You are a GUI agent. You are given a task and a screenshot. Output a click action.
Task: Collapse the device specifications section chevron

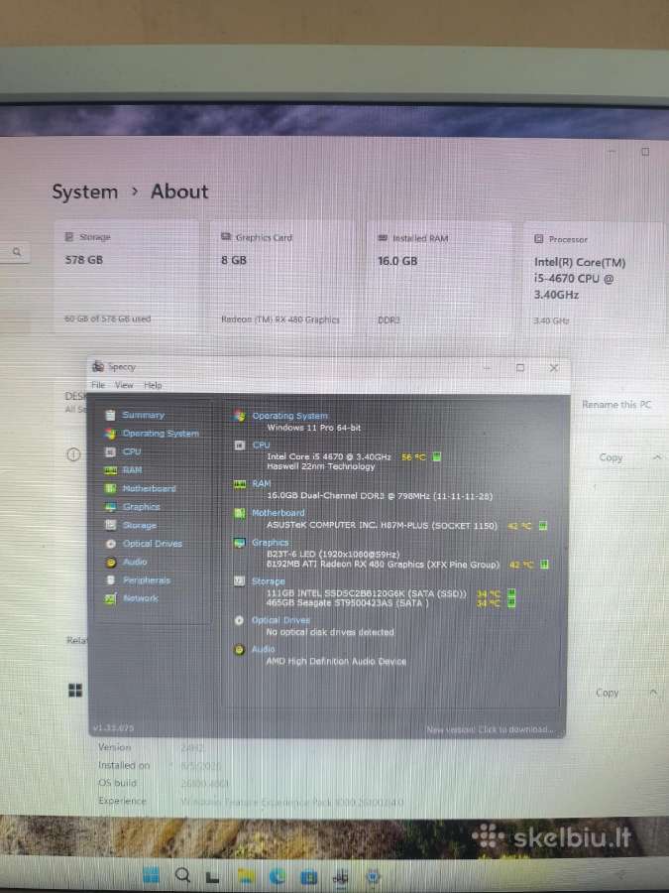[656, 457]
